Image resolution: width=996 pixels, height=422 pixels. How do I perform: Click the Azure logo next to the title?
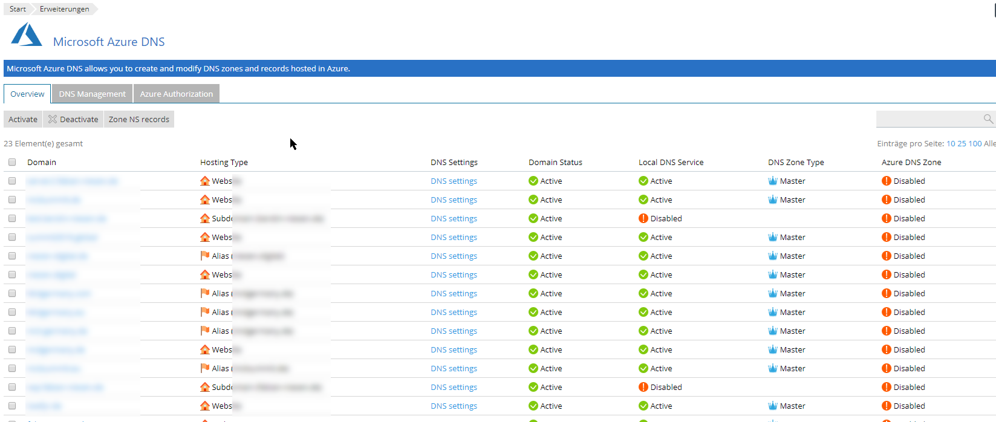click(x=27, y=34)
